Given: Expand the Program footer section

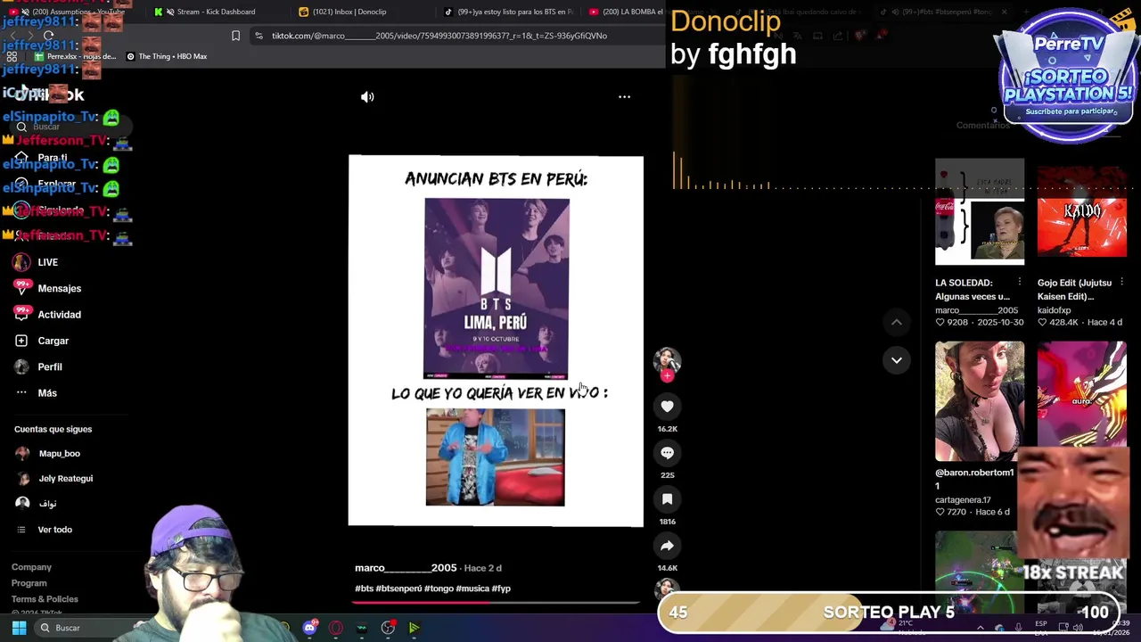Looking at the screenshot, I should [29, 583].
